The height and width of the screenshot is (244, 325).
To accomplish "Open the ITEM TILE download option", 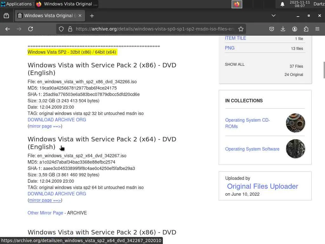I will (235, 38).
